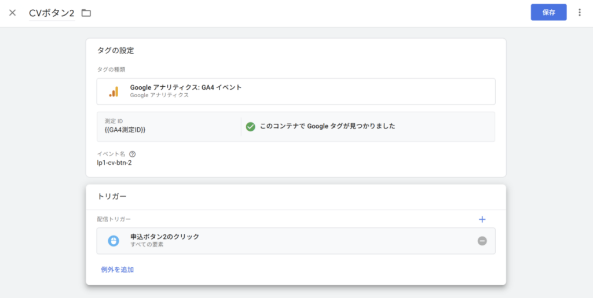
Task: Close the tag editor with the X icon
Action: (12, 13)
